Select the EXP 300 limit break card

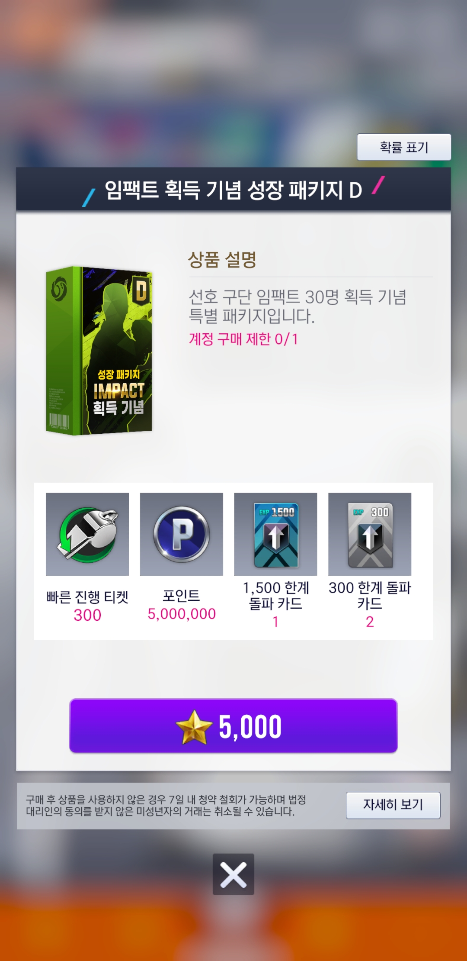tap(370, 534)
